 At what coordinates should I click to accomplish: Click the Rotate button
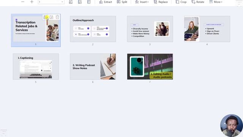[x=198, y=2]
